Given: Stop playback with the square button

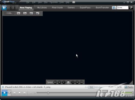Looking at the screenshot, I should [19, 93].
